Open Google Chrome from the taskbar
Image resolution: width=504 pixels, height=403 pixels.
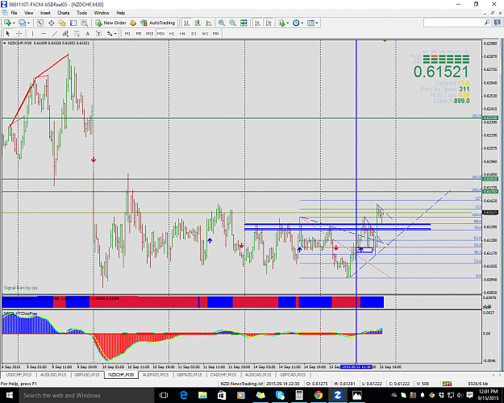tap(319, 395)
